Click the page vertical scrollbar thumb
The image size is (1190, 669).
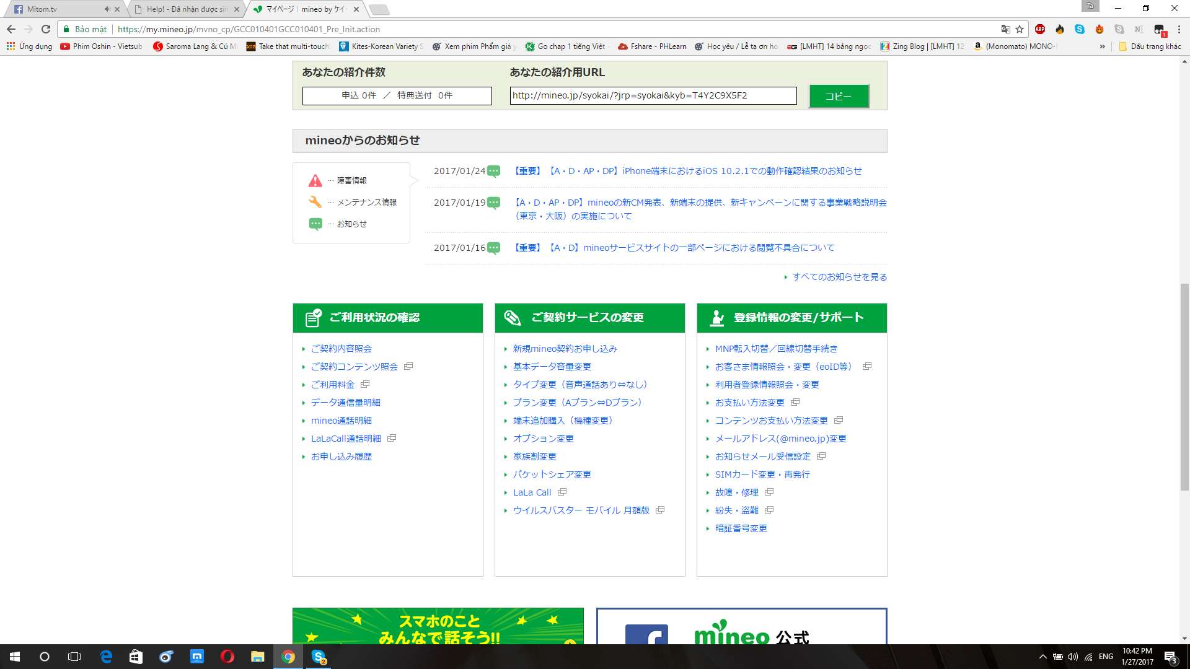[1184, 387]
